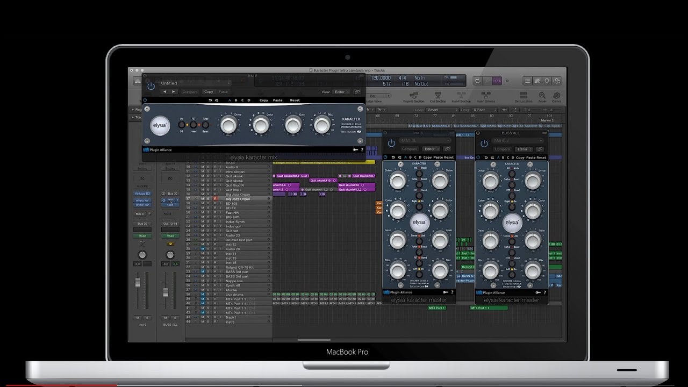This screenshot has height=387, width=688.
Task: Select preset slot A in karacter mix
Action: pyautogui.click(x=230, y=100)
